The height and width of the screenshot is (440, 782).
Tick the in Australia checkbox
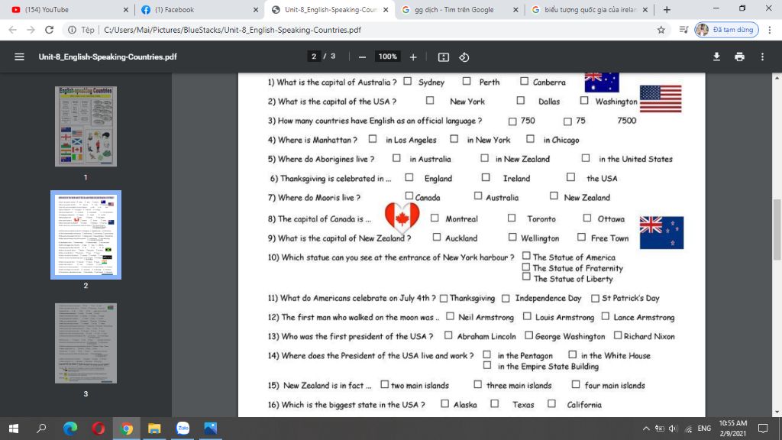pos(396,157)
